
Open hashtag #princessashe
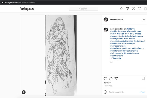pos(117,53)
